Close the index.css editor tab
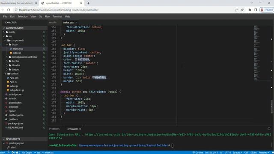This screenshot has height=154, width=274. tap(76, 23)
